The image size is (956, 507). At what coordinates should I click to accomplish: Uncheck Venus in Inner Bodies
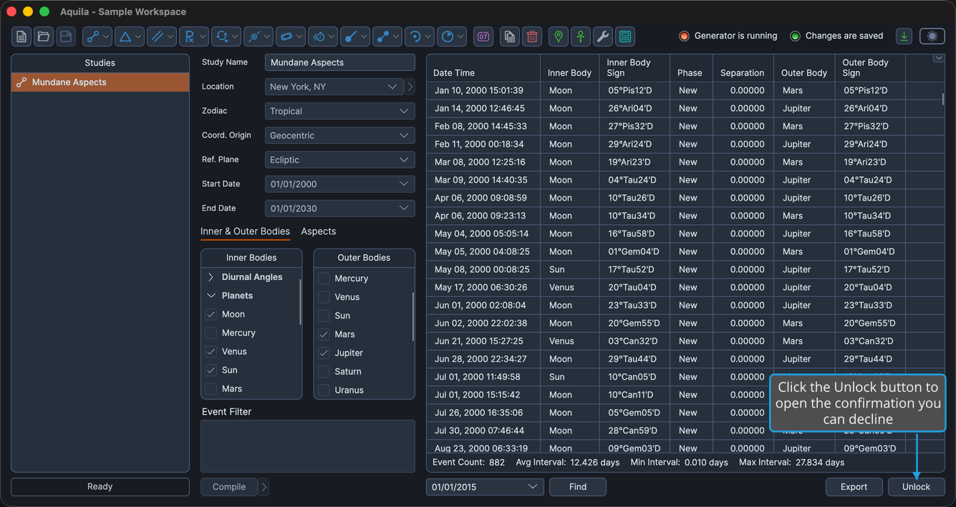211,352
